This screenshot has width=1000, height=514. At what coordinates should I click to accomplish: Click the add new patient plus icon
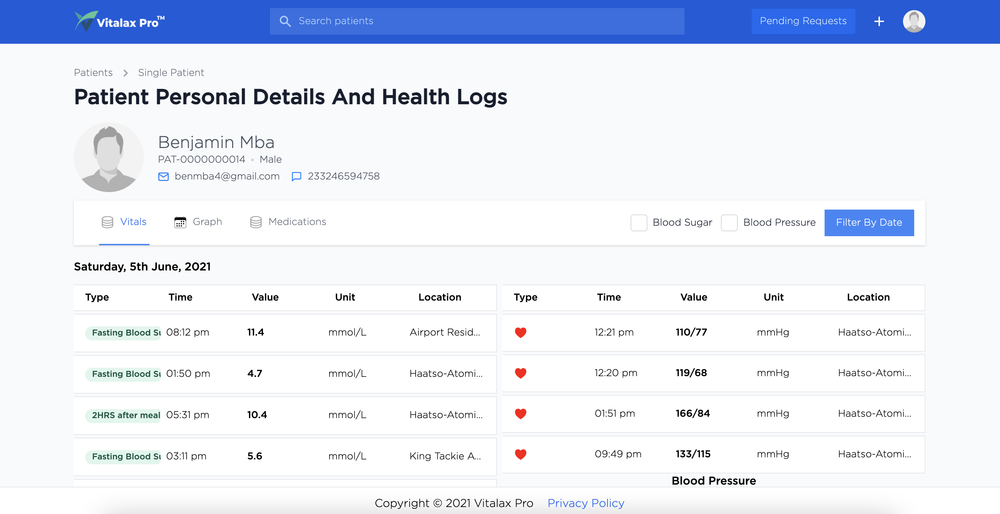click(879, 21)
